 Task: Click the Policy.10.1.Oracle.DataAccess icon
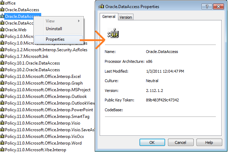2,63
